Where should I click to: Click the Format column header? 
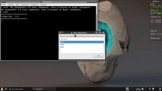pyautogui.click(x=82, y=39)
